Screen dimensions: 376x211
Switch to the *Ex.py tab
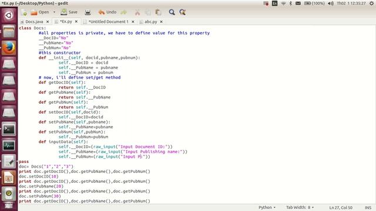[66, 22]
